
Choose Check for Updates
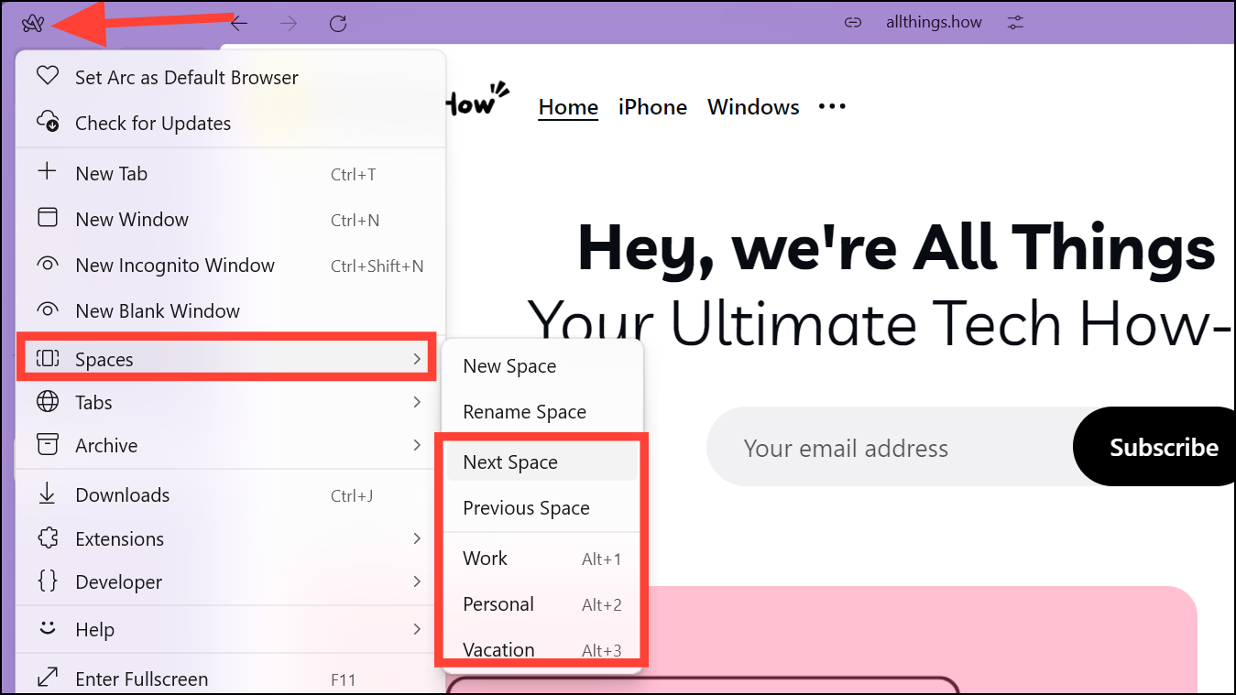[231, 123]
